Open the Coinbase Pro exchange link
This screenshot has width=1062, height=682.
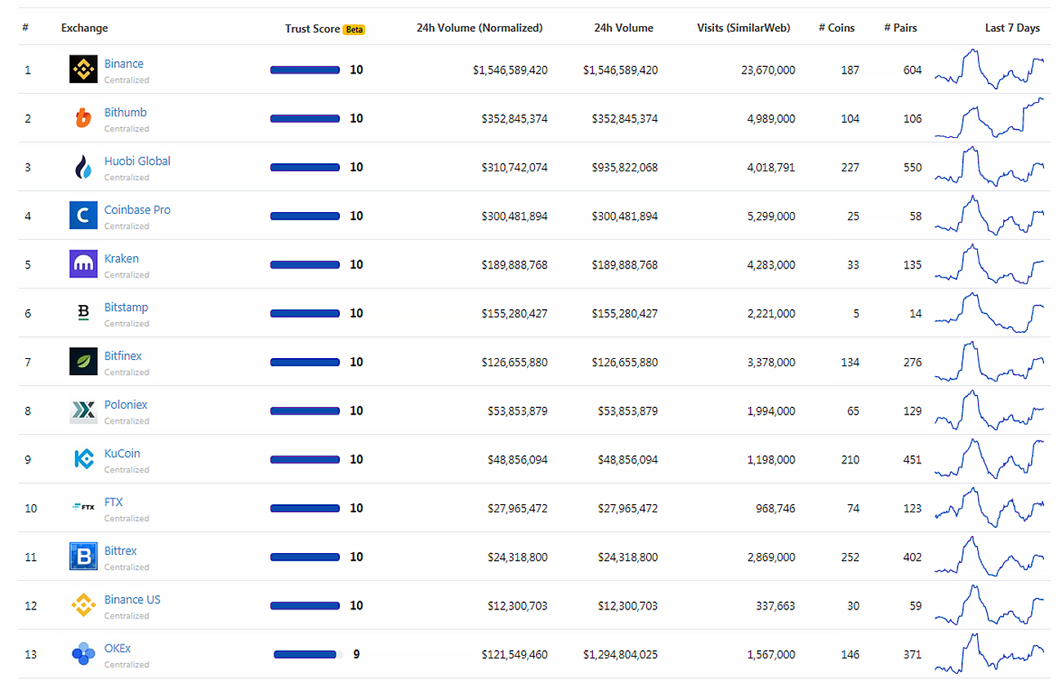137,210
